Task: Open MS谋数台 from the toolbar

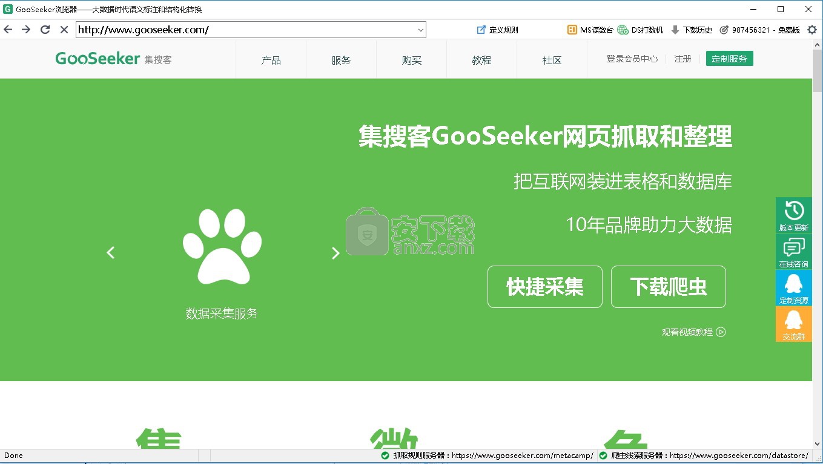Action: (590, 30)
